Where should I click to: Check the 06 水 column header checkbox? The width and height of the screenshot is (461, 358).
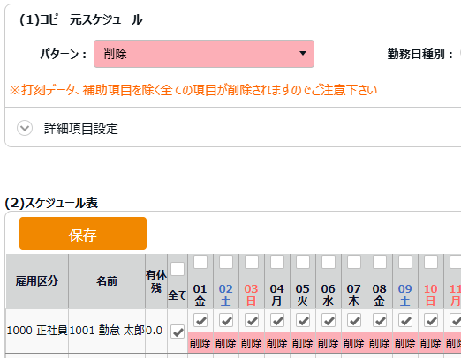click(329, 262)
